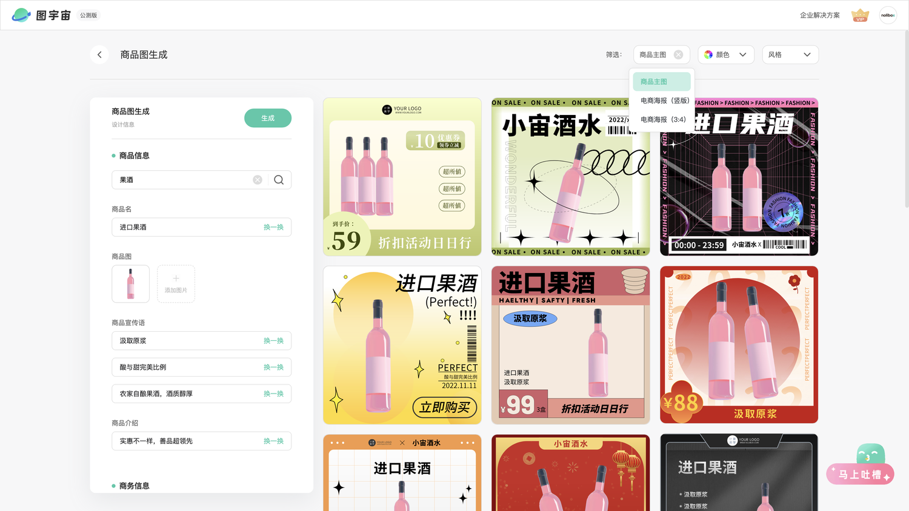Click the 商务信息 section heading
The height and width of the screenshot is (511, 909).
(134, 486)
